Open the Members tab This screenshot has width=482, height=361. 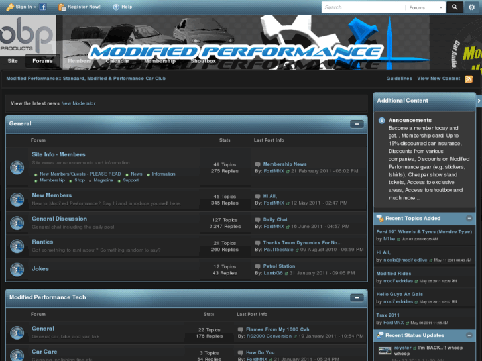tap(79, 61)
